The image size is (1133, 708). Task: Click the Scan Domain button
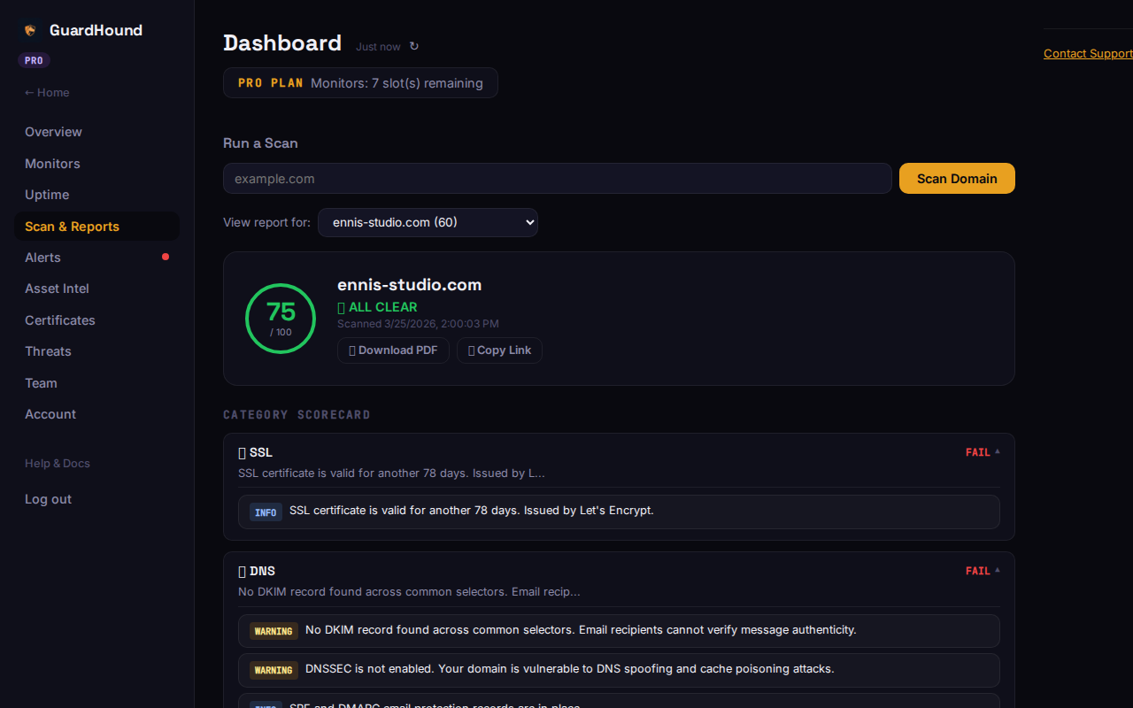coord(957,178)
